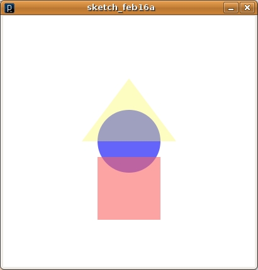The height and width of the screenshot is (270, 258).
Task: Click the Processing icon in the title bar
Action: coord(9,8)
